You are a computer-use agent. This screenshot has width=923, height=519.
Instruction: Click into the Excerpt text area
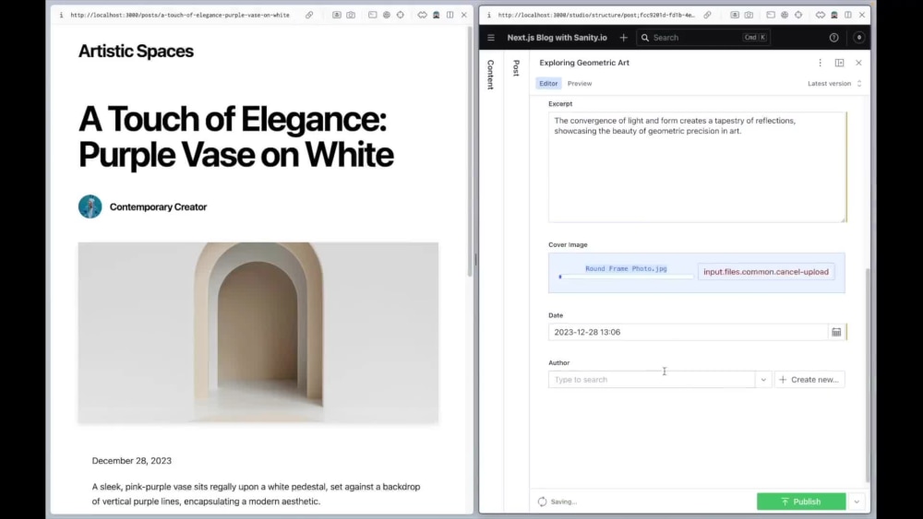coord(698,168)
